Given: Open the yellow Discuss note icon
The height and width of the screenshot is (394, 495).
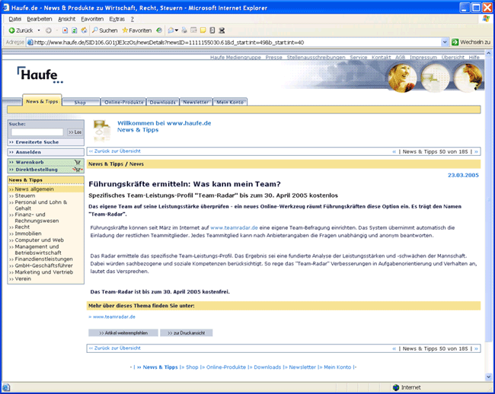Looking at the screenshot, I should (203, 30).
